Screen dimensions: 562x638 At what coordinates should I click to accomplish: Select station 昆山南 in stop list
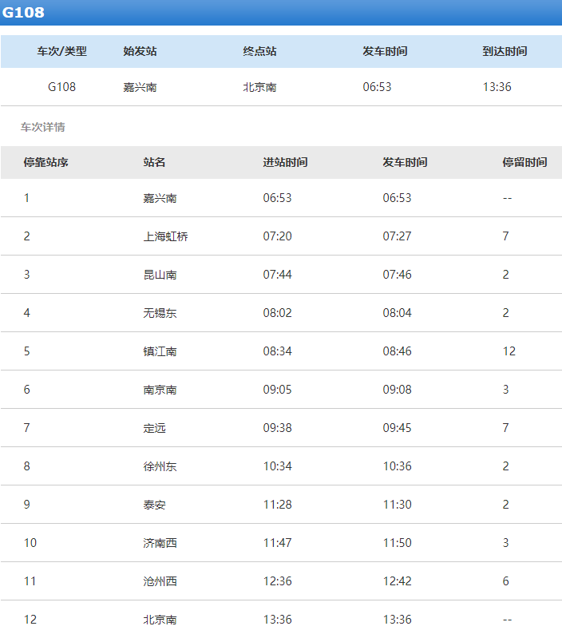click(x=160, y=275)
